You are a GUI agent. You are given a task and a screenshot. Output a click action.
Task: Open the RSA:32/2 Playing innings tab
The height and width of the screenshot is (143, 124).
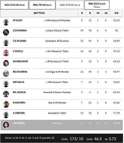pos(97,5)
